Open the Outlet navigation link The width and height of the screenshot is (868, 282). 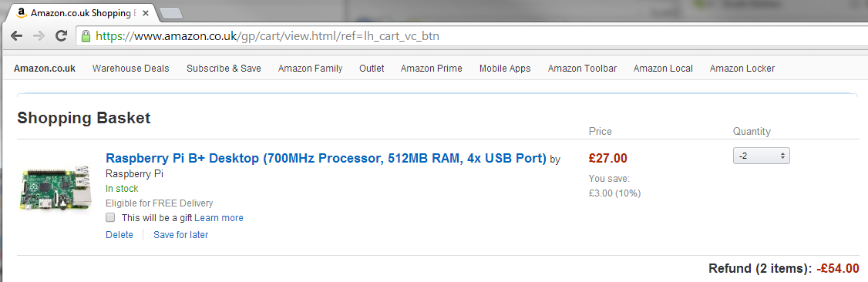(x=372, y=69)
